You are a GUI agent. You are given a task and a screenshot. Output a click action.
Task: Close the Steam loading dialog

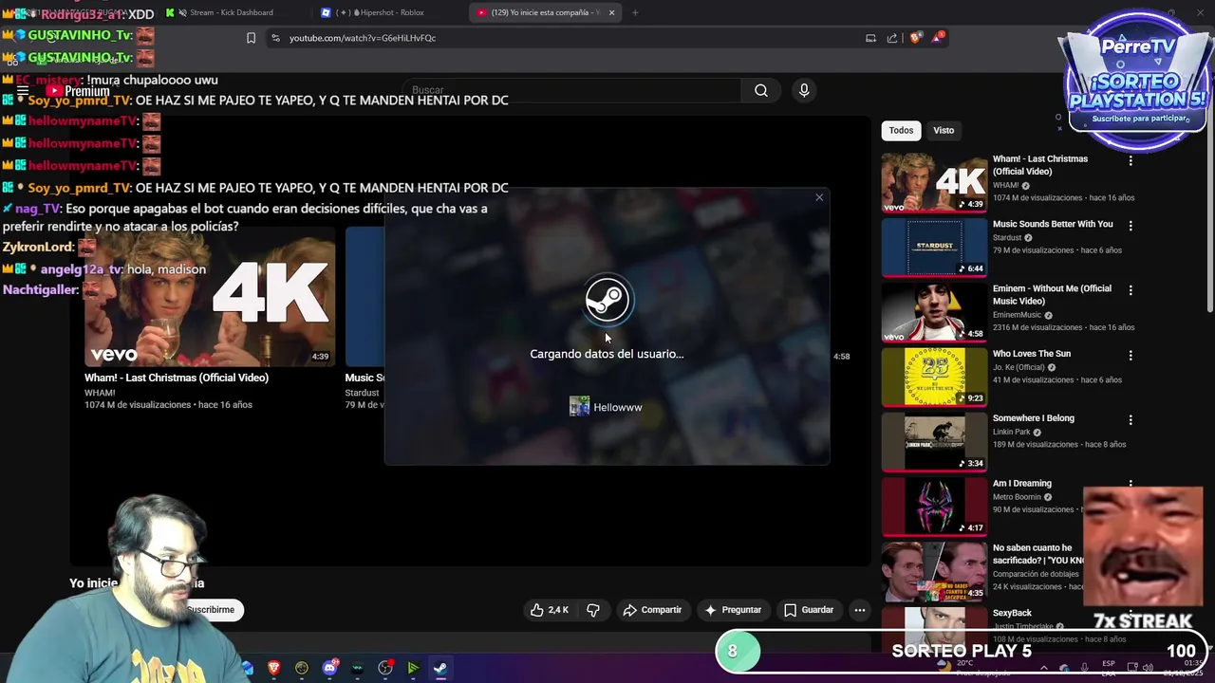pyautogui.click(x=819, y=197)
